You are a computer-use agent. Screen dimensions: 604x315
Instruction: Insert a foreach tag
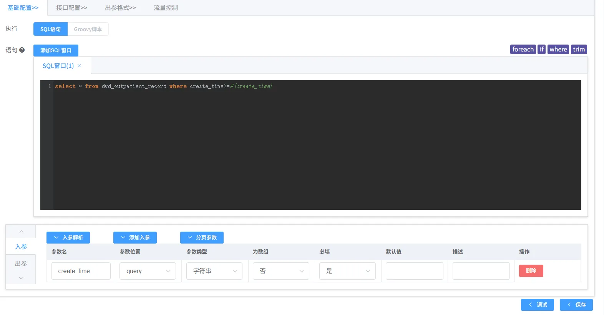coord(523,49)
